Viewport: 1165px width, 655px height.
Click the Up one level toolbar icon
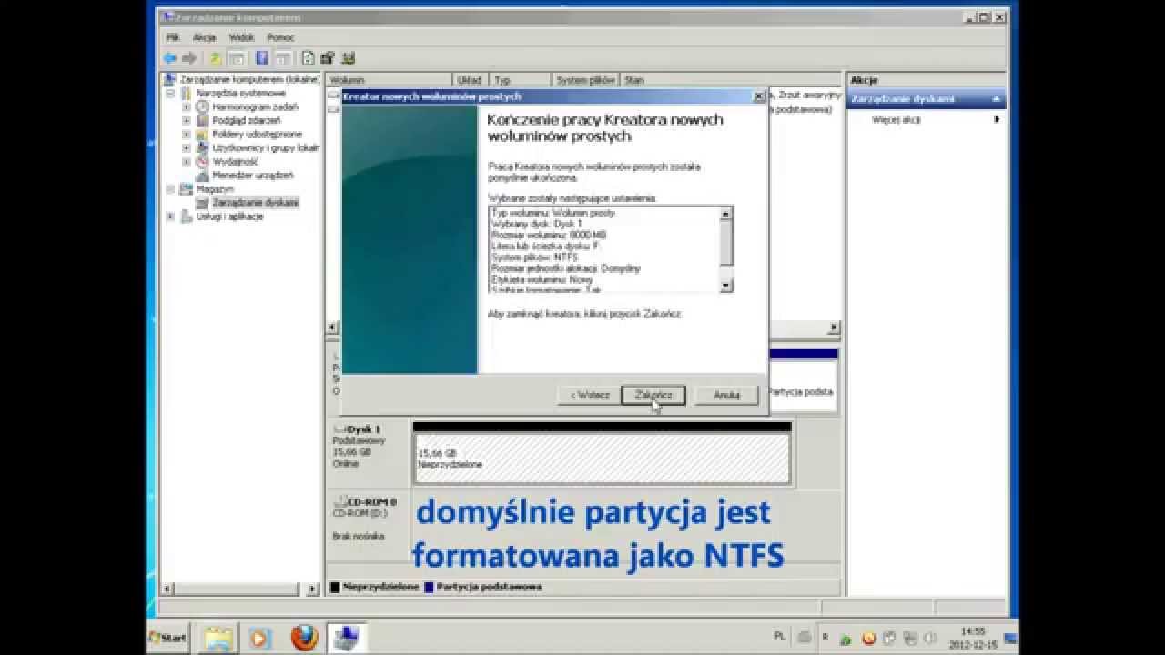click(x=216, y=58)
